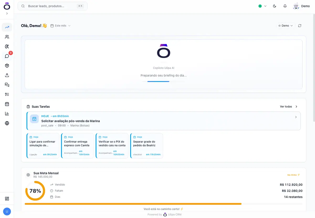This screenshot has height=218, width=315.
Task: Open the bar chart reports sidebar icon
Action: pyautogui.click(x=7, y=114)
